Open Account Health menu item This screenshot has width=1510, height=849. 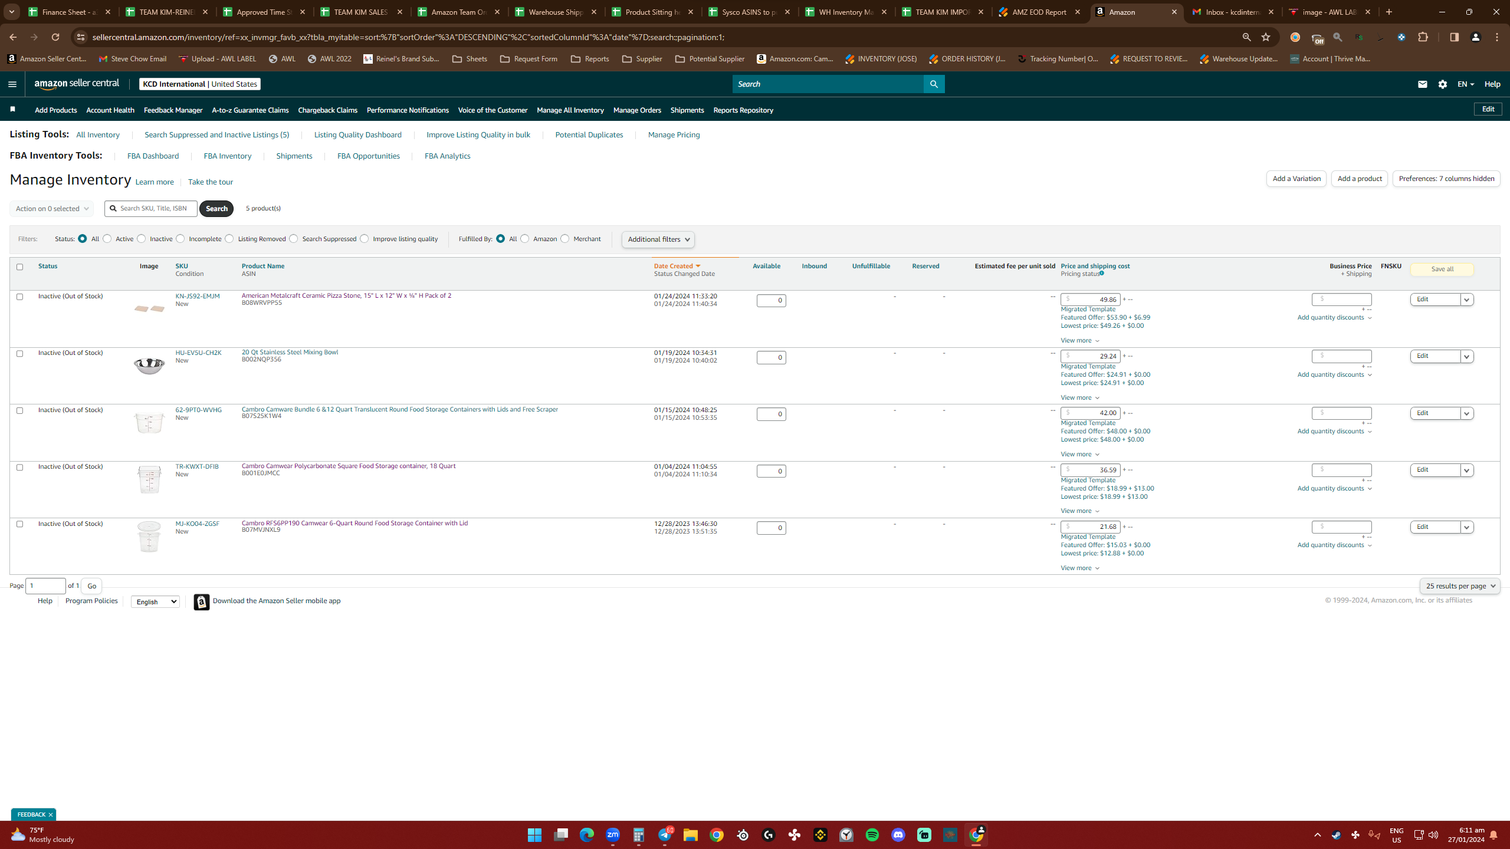[x=110, y=110]
